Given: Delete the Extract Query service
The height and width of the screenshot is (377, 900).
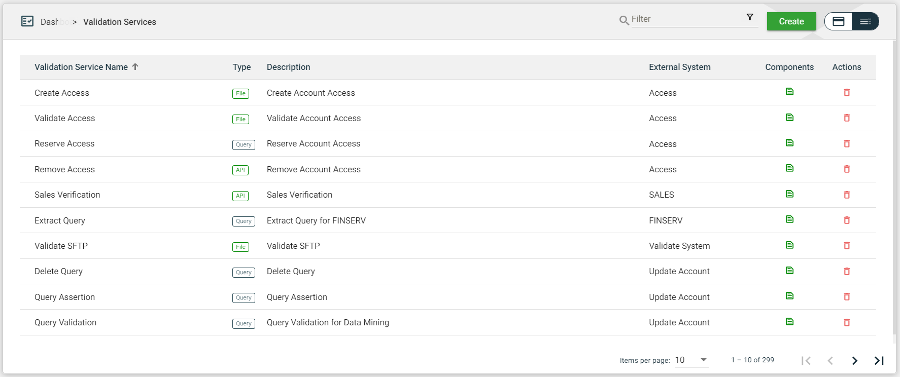Looking at the screenshot, I should point(846,220).
